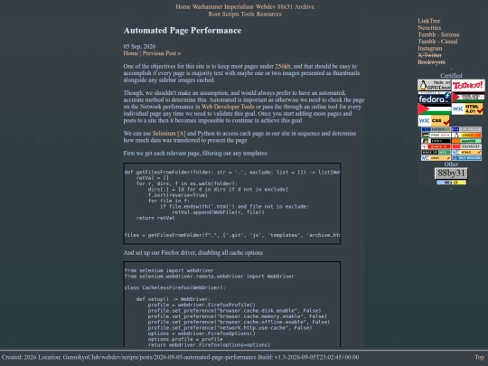Click the small green Wake Up mini badge
This screenshot has height=366, width=488.
click(436, 152)
